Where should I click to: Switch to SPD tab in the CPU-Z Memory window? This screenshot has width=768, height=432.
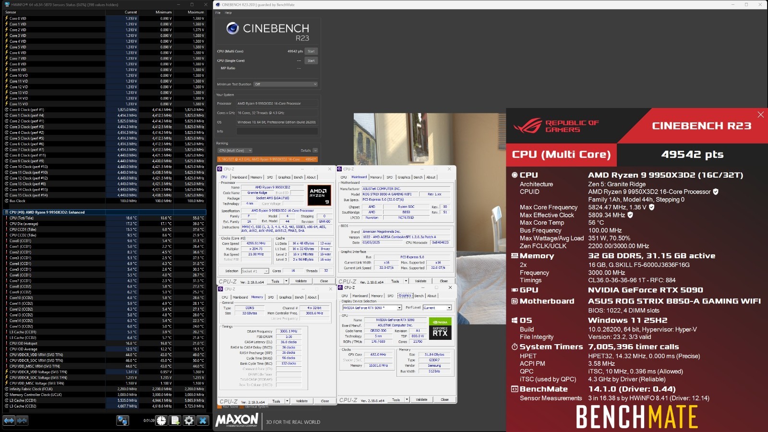(x=271, y=297)
